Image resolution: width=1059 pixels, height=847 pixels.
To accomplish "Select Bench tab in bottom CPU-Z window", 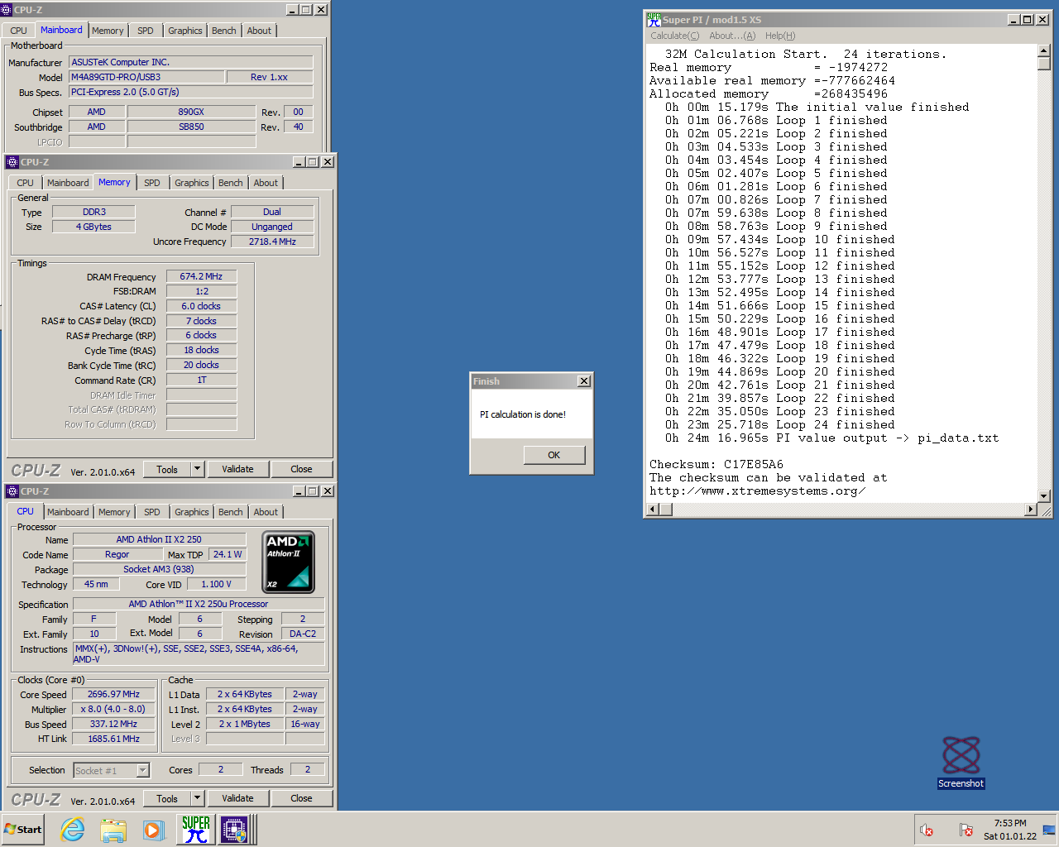I will [230, 512].
